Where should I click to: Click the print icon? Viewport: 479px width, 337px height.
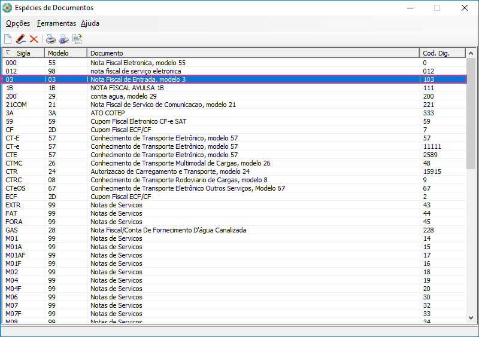[x=51, y=39]
